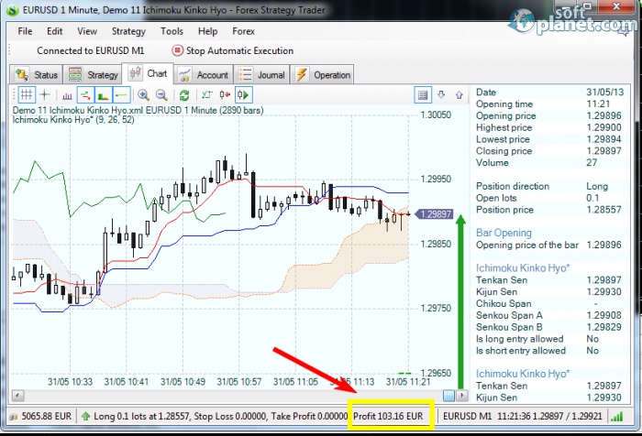The image size is (642, 436).
Task: Click the Open lots 0.1 row
Action: tap(549, 199)
